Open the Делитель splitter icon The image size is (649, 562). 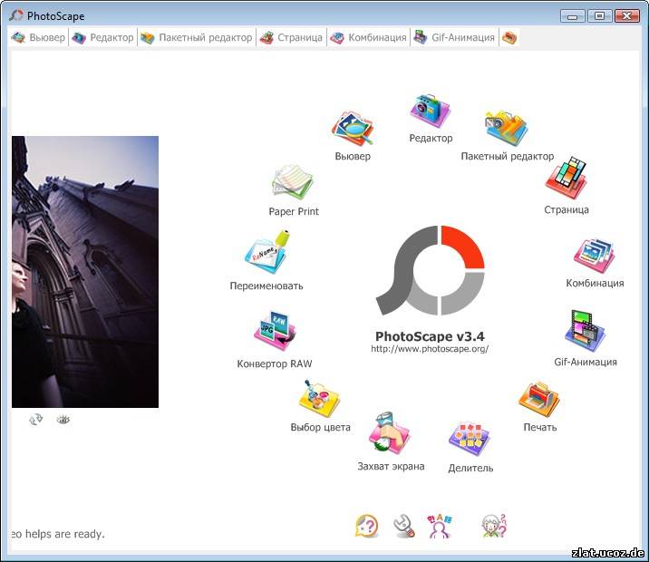(x=470, y=440)
